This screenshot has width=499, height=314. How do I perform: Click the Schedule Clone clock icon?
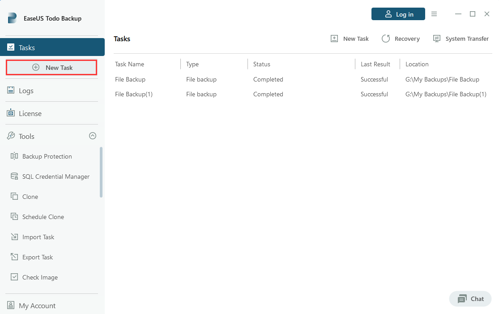(x=14, y=216)
